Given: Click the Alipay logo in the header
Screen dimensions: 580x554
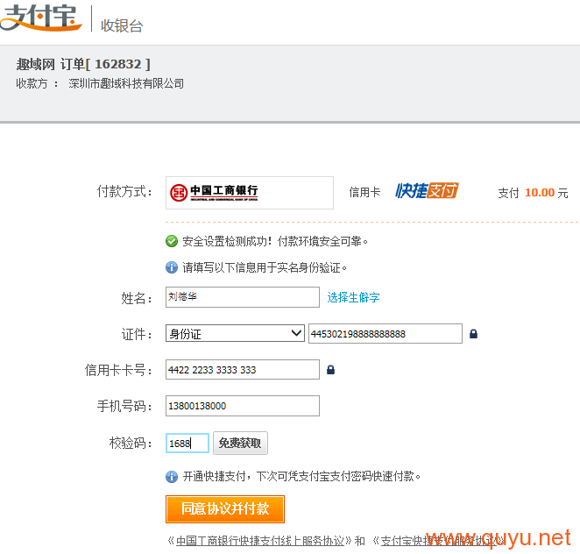Looking at the screenshot, I should 40,17.
